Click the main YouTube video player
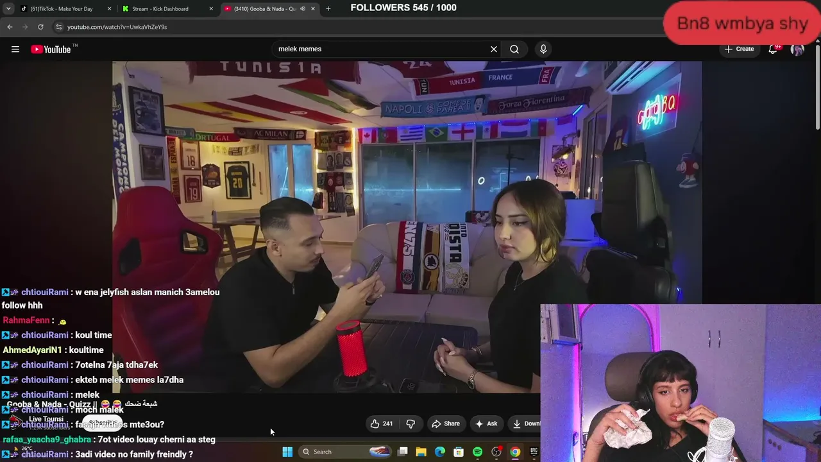Viewport: 821px width, 462px height. (407, 227)
